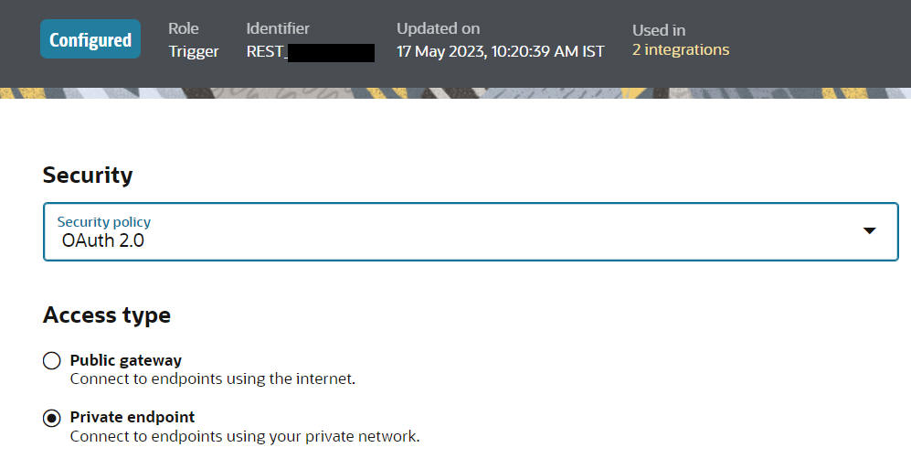The height and width of the screenshot is (469, 911).
Task: Click the 'Connect to endpoints using the internet' description
Action: pos(212,378)
